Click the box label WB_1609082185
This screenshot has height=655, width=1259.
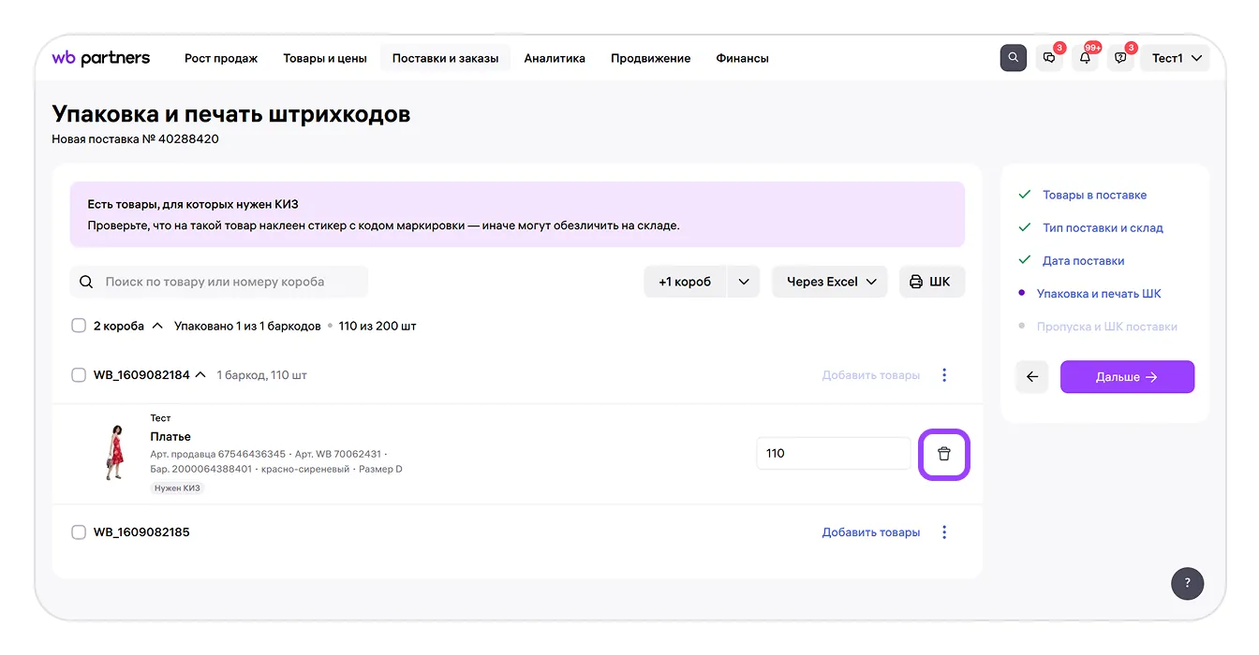pos(141,532)
